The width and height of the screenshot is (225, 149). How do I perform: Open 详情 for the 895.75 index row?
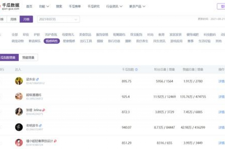point(221,81)
